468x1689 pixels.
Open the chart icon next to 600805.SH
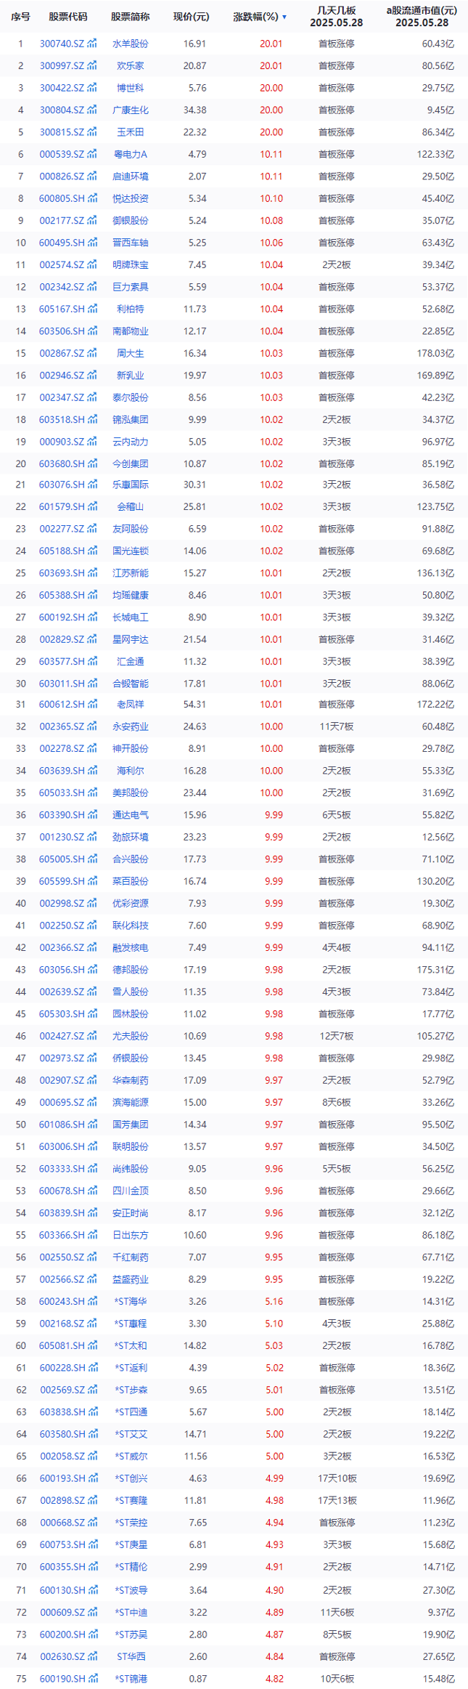[x=92, y=198]
